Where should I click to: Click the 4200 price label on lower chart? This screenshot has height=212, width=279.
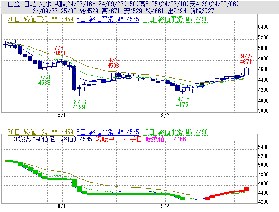(263, 202)
